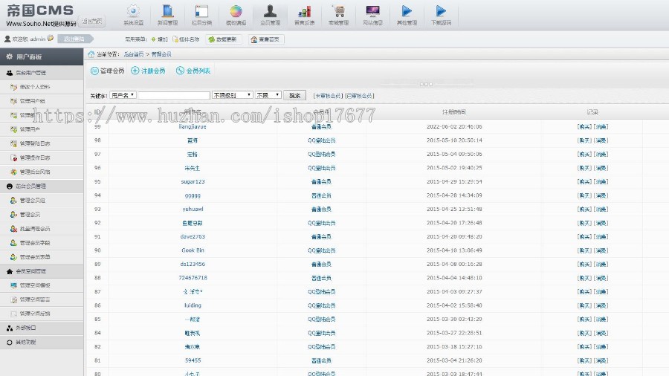Open username dave2763 in row 91
Viewport: 669px width, 376px height.
pyautogui.click(x=193, y=236)
